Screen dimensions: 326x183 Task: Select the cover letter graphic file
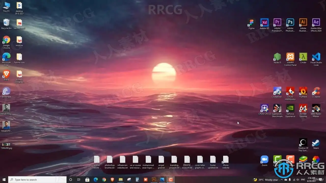200,162
